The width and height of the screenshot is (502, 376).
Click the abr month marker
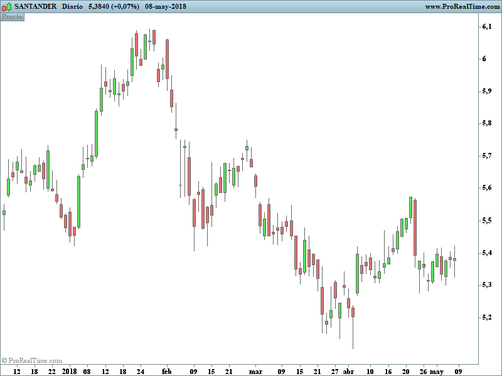(348, 371)
